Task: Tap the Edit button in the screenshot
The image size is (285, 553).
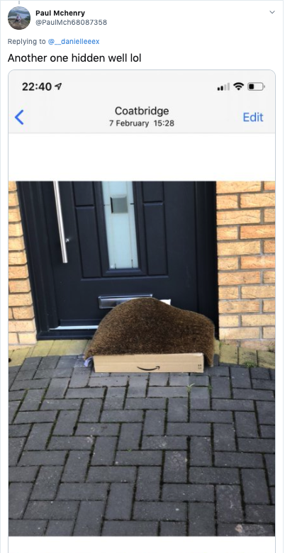Action: 253,117
